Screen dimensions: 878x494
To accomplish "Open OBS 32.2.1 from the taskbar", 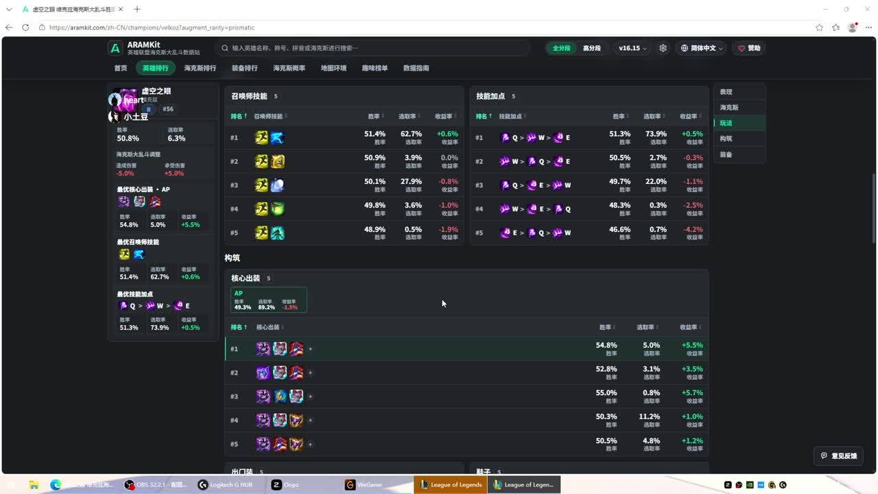I will point(155,484).
